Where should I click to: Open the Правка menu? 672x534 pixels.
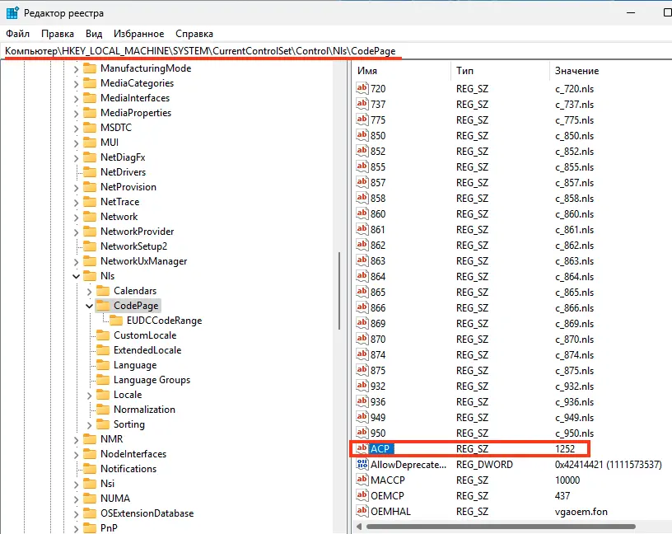58,34
